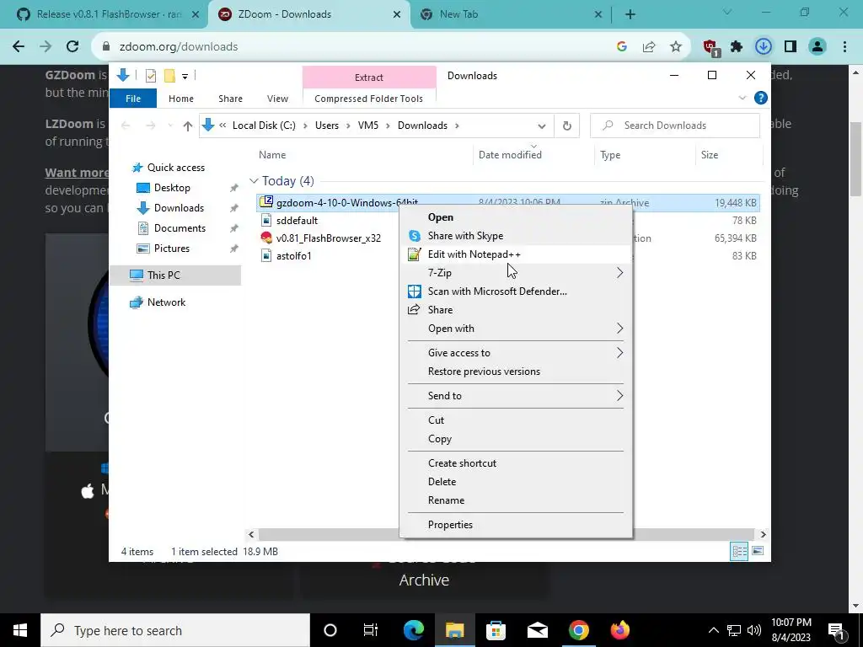Click the FlashBrowser application file icon
Viewport: 863px width, 647px height.
(x=266, y=238)
